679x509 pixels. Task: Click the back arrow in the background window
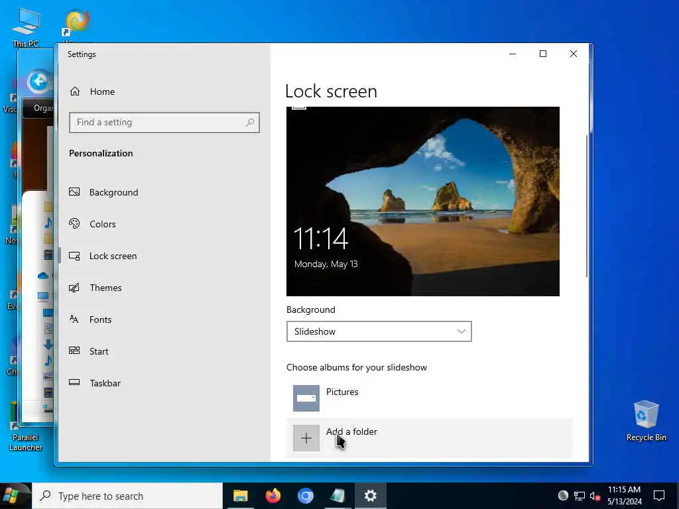[x=38, y=81]
